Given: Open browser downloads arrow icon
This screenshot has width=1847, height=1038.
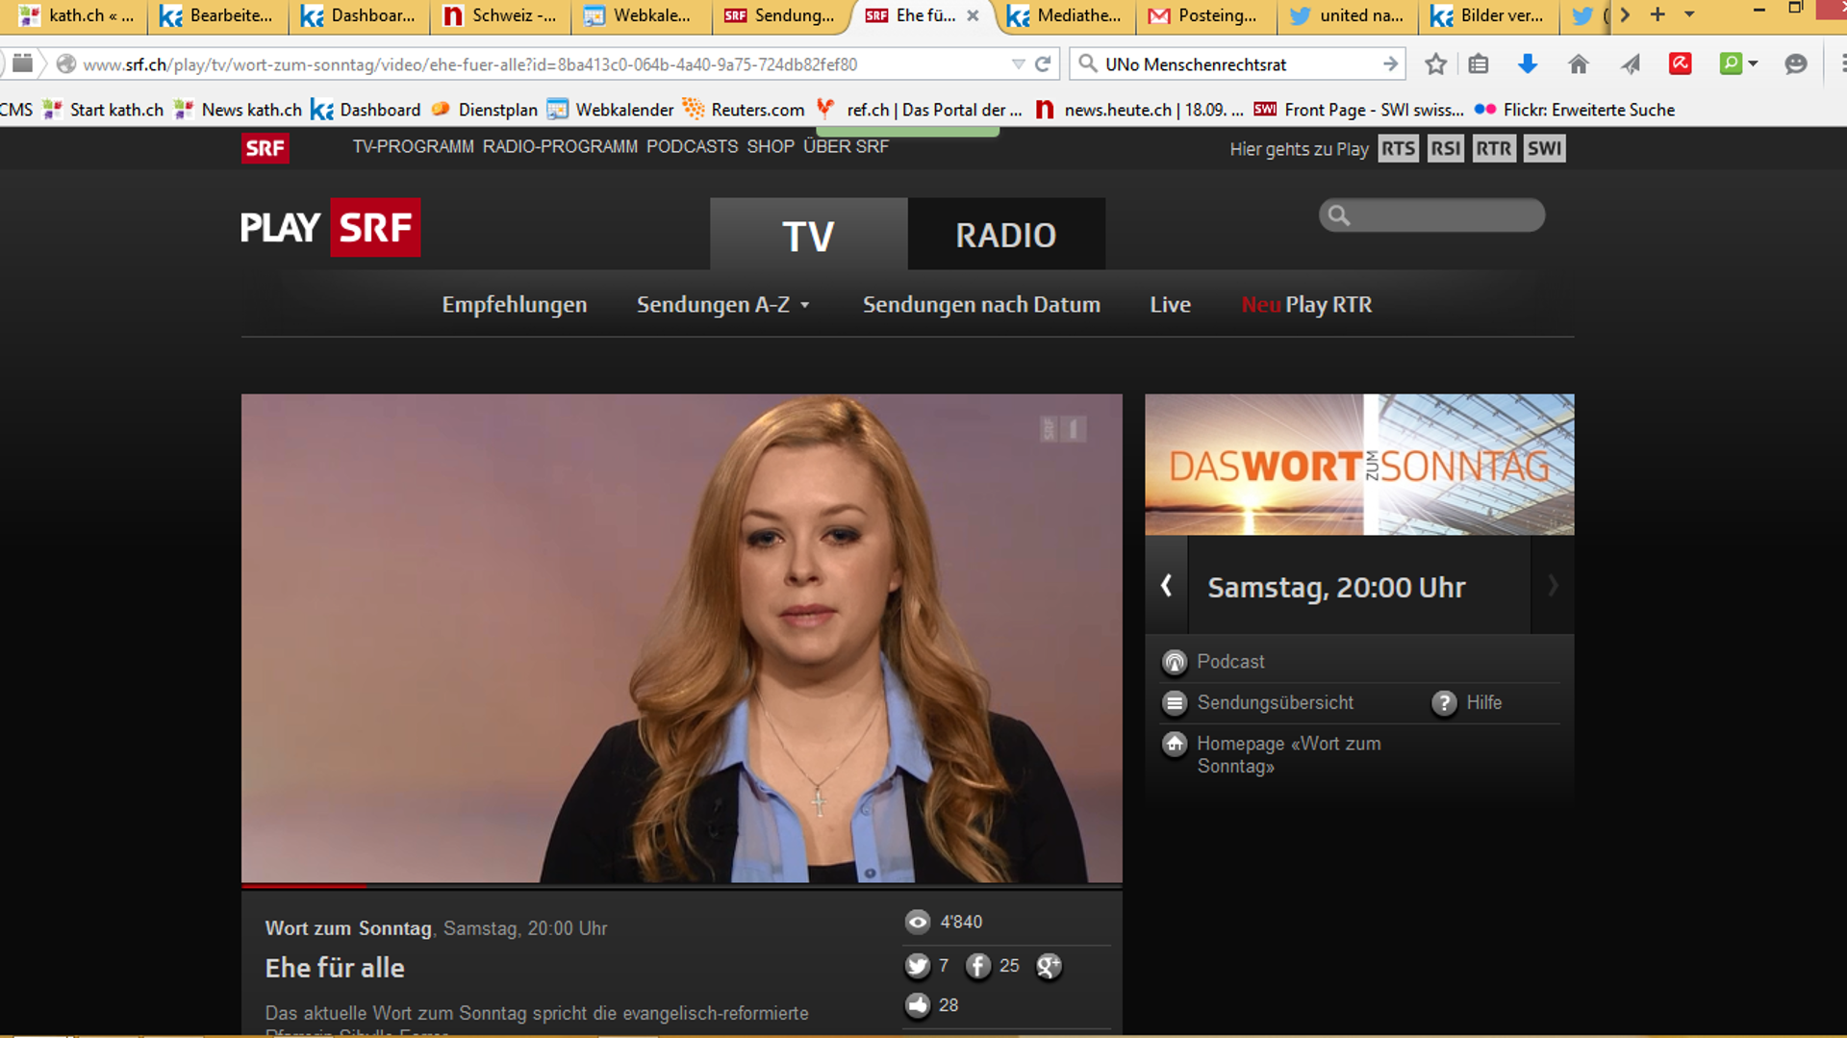Looking at the screenshot, I should pos(1528,64).
